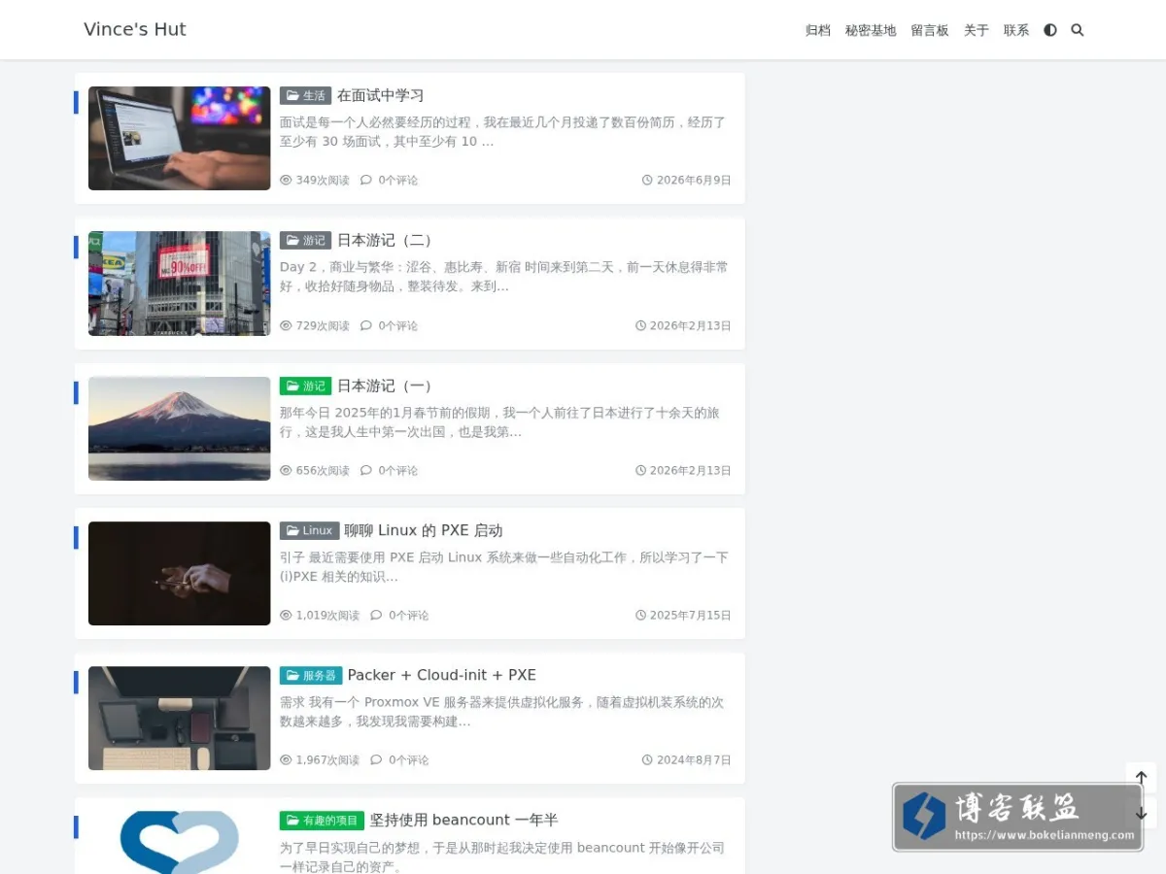This screenshot has width=1166, height=874.
Task: Click the Shibuya street thumbnail of 日本游记（二）
Action: tap(180, 284)
